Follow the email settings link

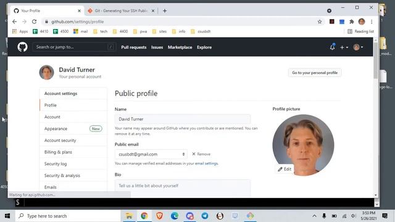tap(206, 163)
